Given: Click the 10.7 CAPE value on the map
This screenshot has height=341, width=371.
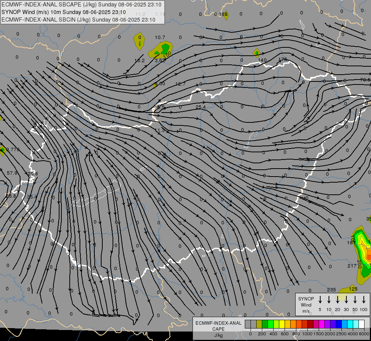Looking at the screenshot, I should pos(160,38).
